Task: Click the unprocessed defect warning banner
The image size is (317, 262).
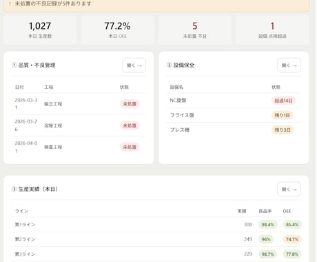Action: click(x=156, y=5)
